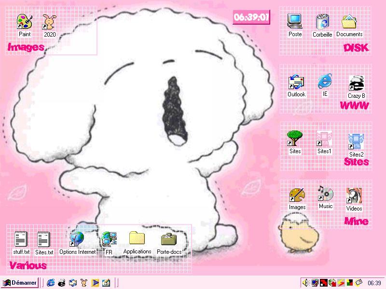Open the FR network icon
This screenshot has height=289, width=386.
109,239
